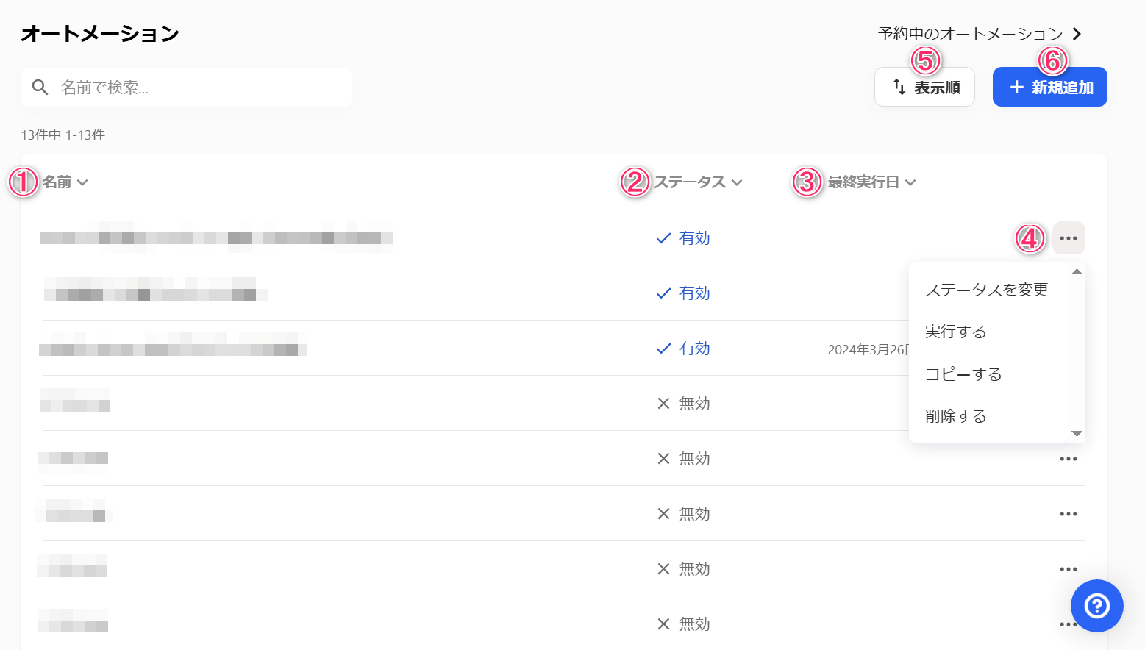Click the sort arrows icon on 表示順
The width and height of the screenshot is (1145, 650).
point(899,87)
